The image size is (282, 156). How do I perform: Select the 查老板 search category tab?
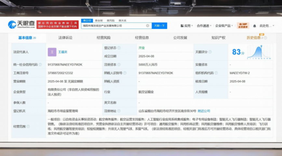click(99, 20)
